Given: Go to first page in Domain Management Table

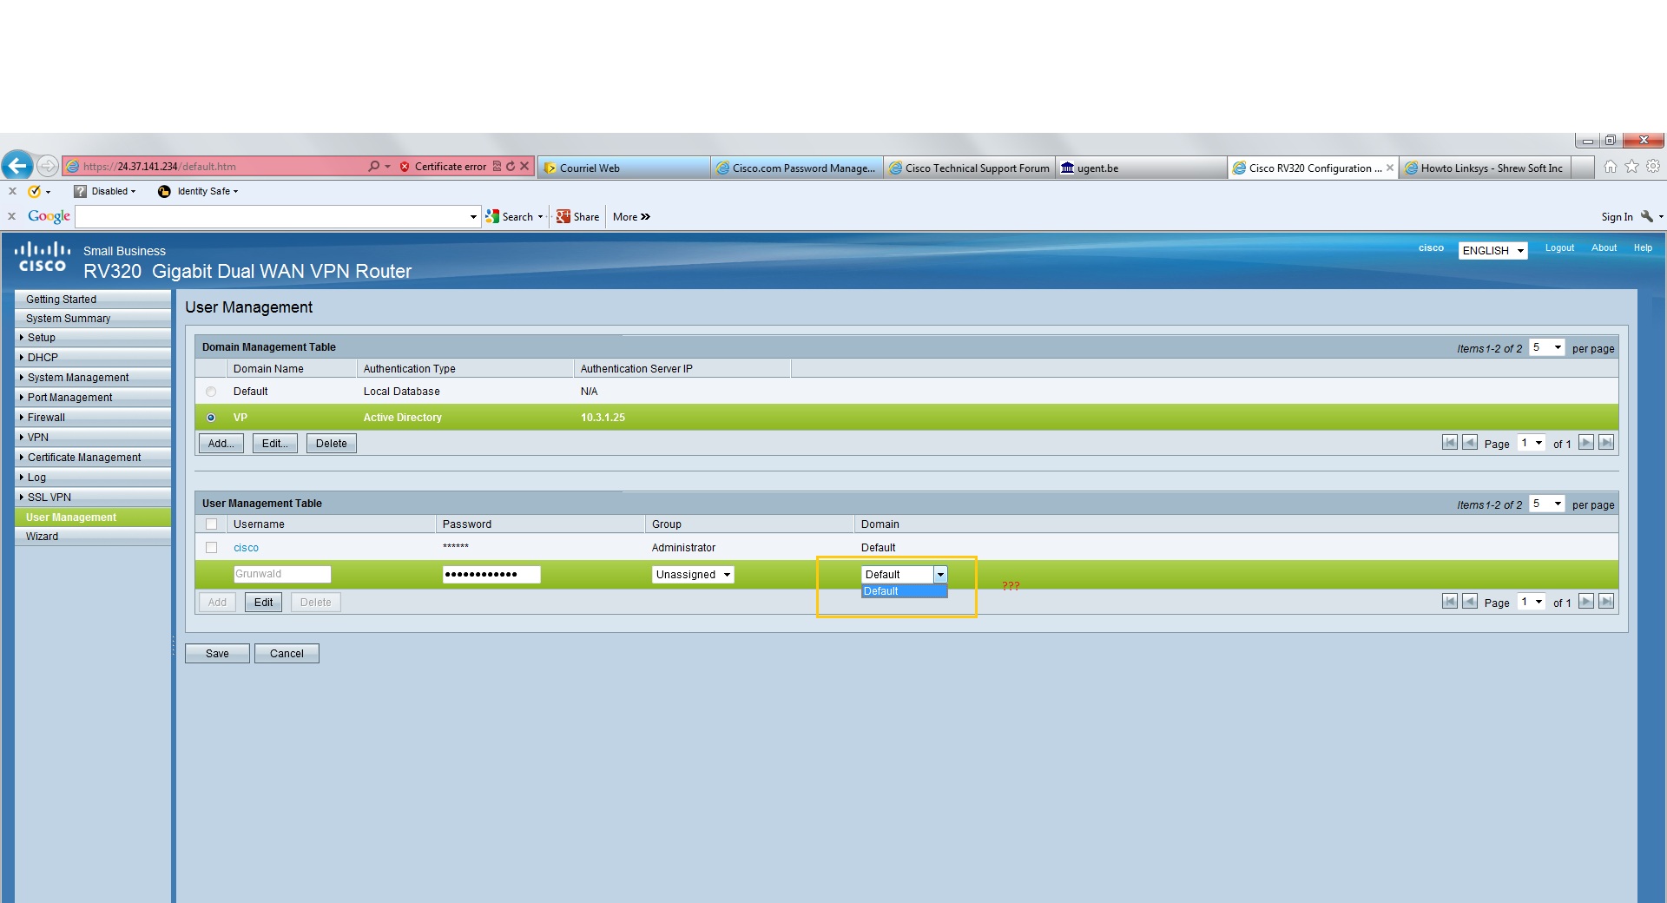Looking at the screenshot, I should [1450, 443].
